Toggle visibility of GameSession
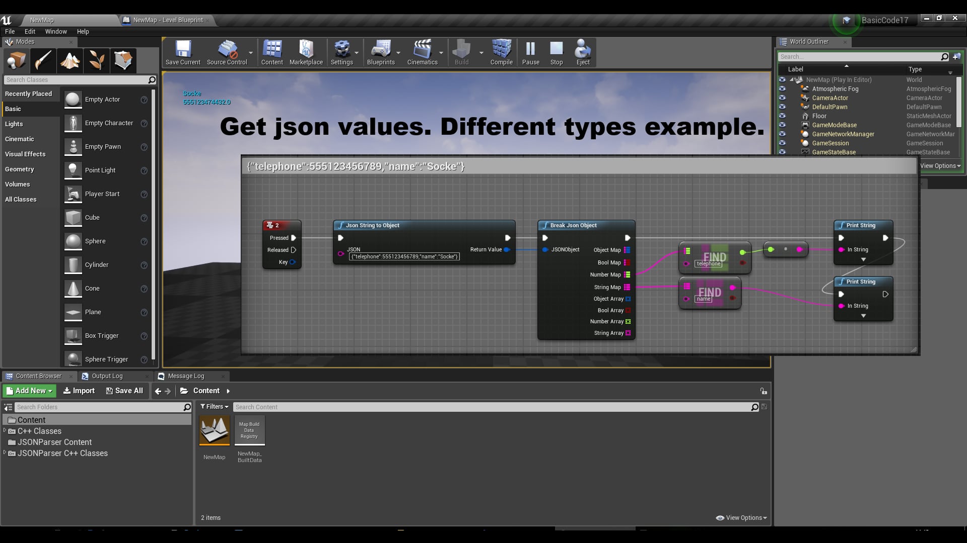Screen dimensions: 967x543 [x=782, y=143]
